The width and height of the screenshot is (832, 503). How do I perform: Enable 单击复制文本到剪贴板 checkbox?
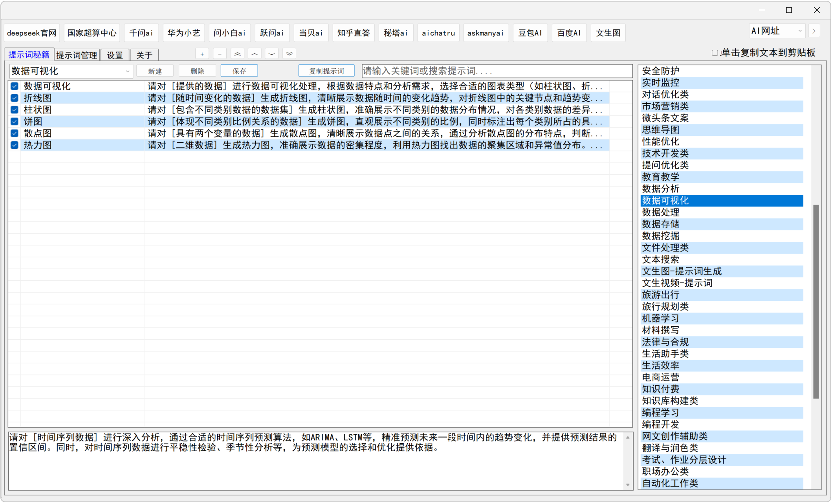pyautogui.click(x=715, y=53)
